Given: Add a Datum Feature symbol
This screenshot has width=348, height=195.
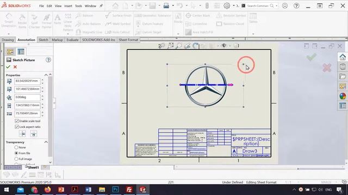Looking at the screenshot, I should point(149,24).
